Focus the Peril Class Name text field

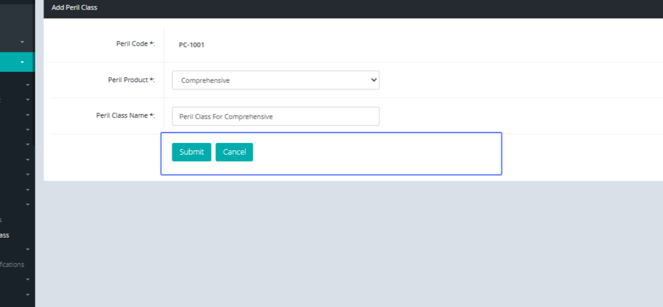point(275,117)
